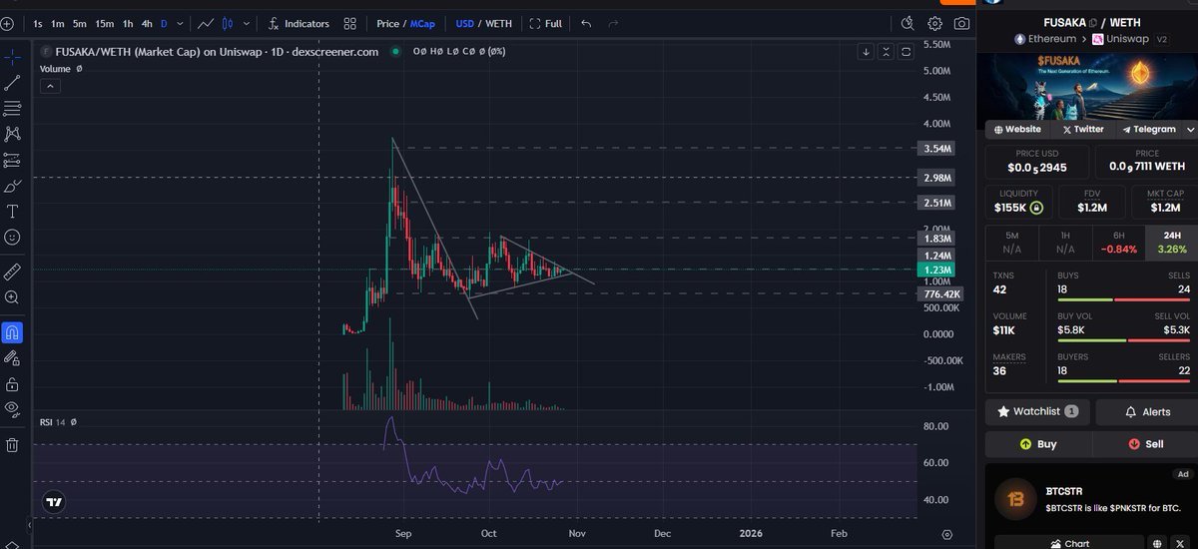This screenshot has height=549, width=1198.
Task: Toggle Full screen chart mode
Action: coord(545,23)
